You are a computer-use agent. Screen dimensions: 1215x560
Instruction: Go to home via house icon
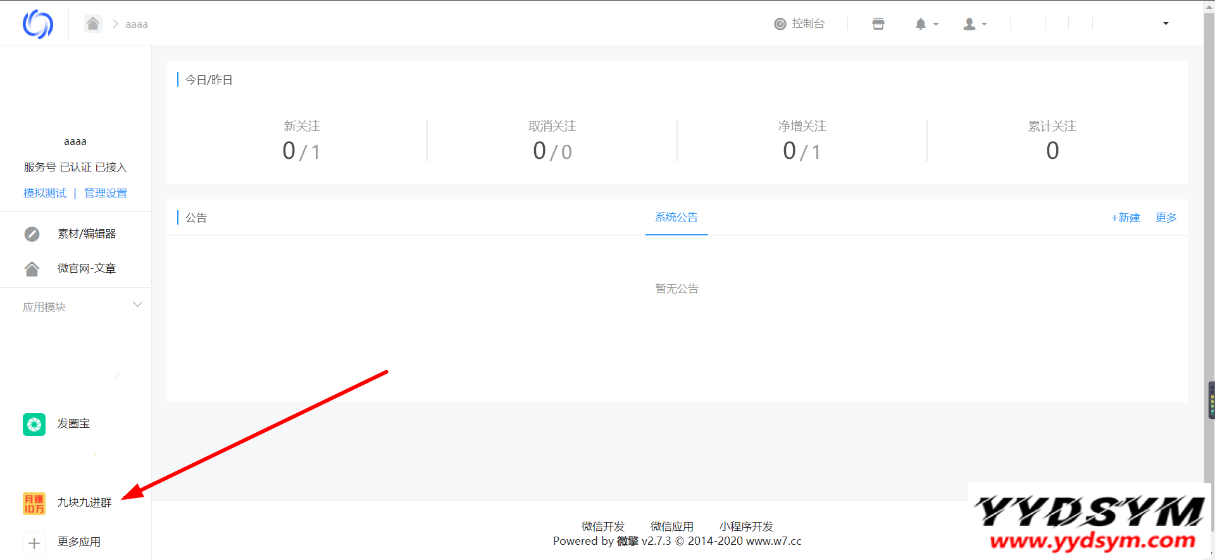coord(93,24)
